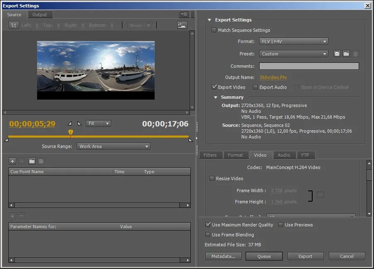Open the Audio settings tab

pyautogui.click(x=284, y=155)
